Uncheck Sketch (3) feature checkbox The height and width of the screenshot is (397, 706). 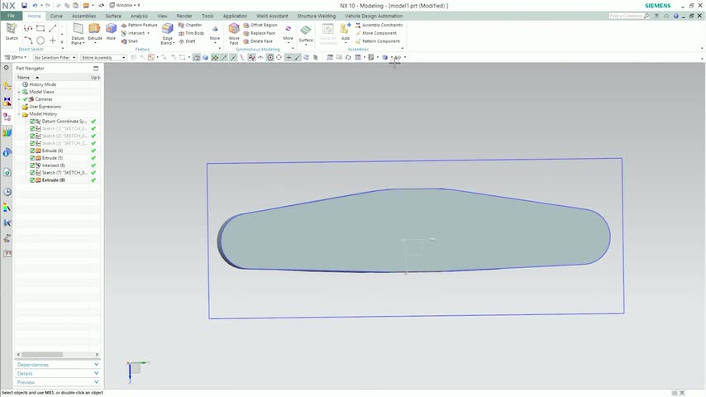pos(32,143)
